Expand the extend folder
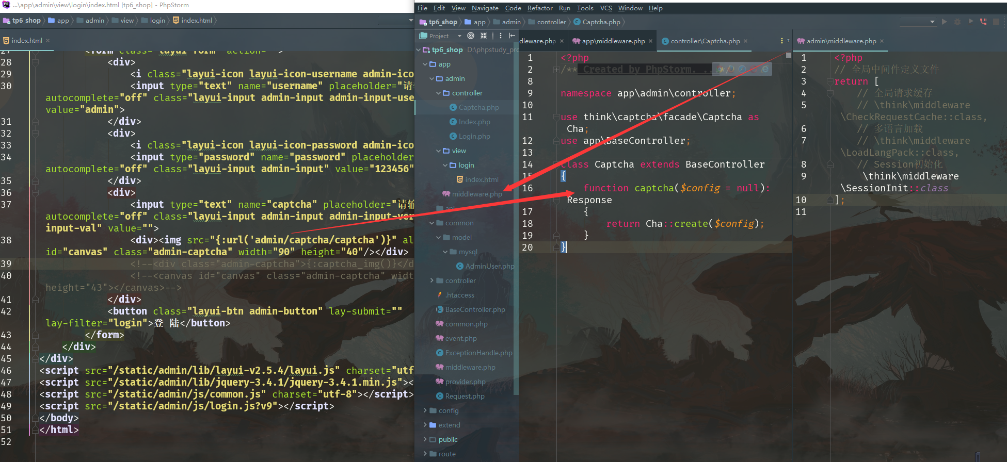Image resolution: width=1007 pixels, height=462 pixels. pyautogui.click(x=425, y=425)
